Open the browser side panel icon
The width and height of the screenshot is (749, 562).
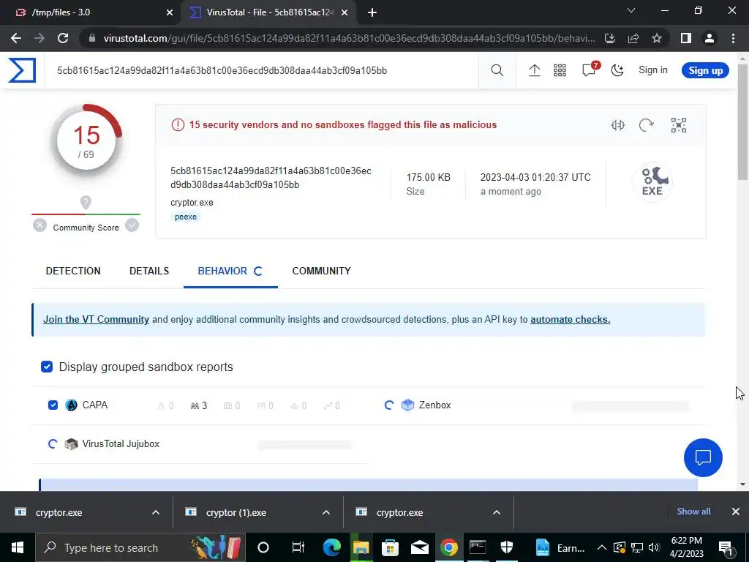tap(686, 38)
